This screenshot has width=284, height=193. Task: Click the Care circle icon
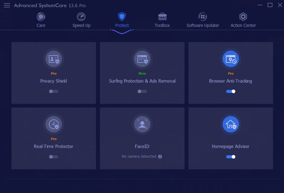tap(41, 17)
